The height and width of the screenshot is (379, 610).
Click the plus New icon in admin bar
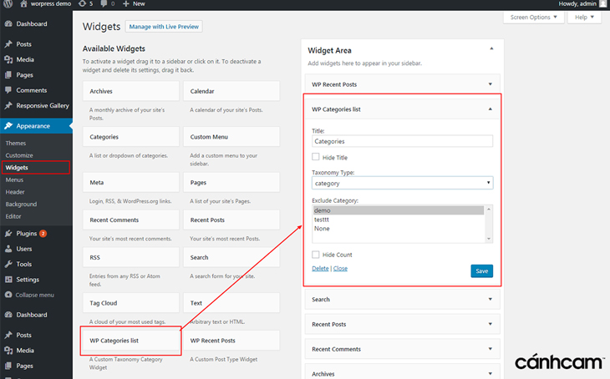pyautogui.click(x=125, y=4)
